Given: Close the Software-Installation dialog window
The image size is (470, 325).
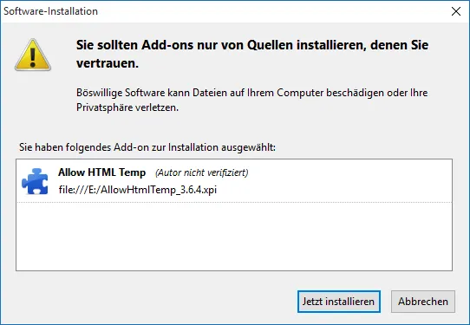Looking at the screenshot, I should point(456,11).
